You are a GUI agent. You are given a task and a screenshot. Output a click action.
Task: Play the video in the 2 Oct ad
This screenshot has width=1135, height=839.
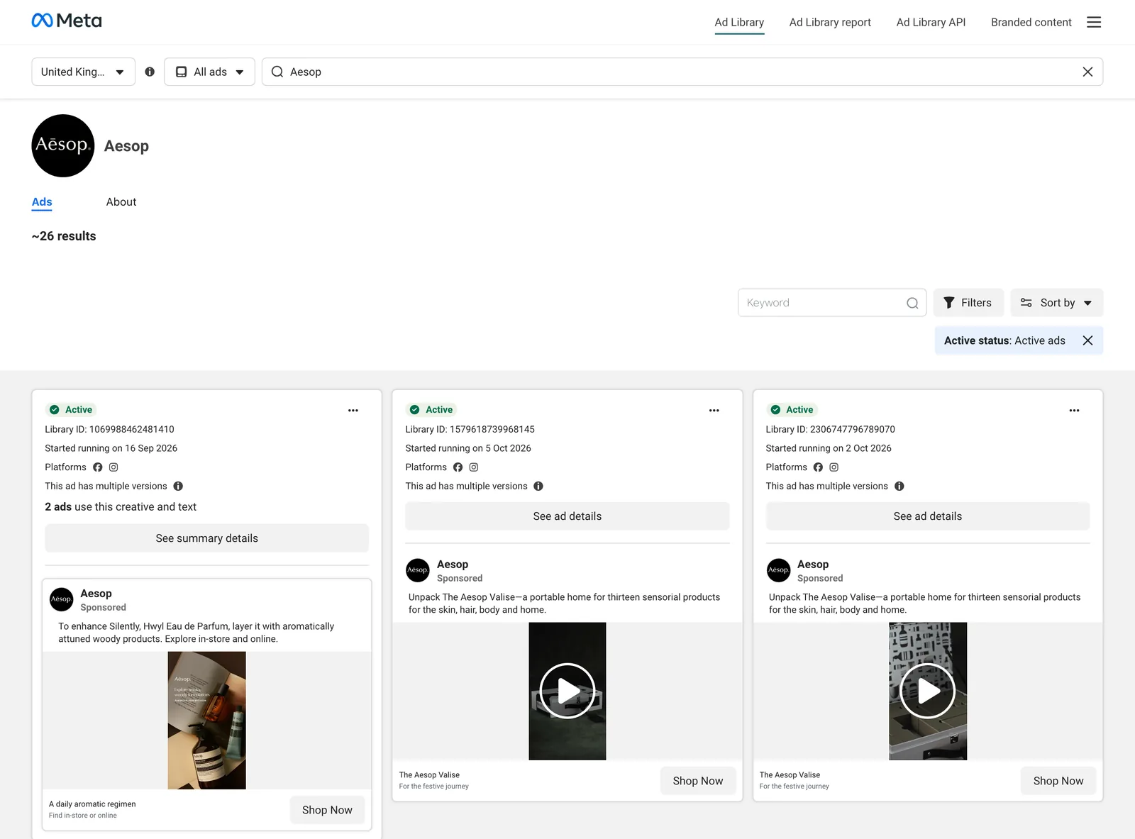pos(928,691)
